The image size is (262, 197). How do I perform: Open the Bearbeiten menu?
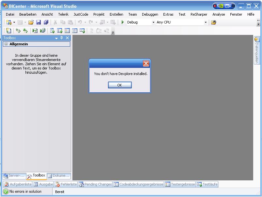point(28,14)
